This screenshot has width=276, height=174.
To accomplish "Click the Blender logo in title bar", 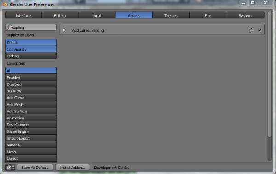I will click(5, 4).
